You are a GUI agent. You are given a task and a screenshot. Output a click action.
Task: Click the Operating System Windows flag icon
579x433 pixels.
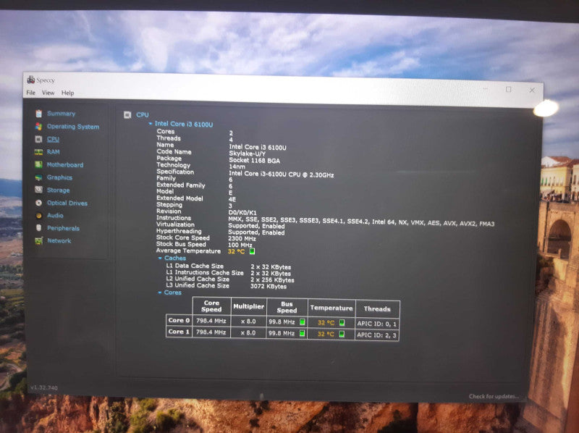39,127
